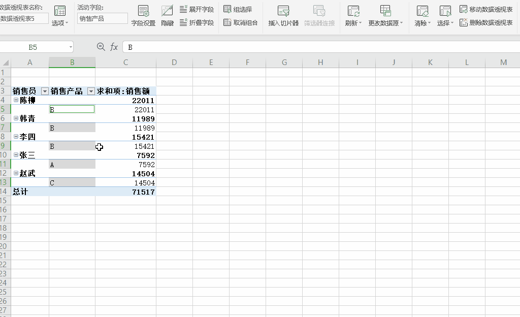Click Insert Slicer (插入切片器) icon
The height and width of the screenshot is (317, 520).
point(283,15)
